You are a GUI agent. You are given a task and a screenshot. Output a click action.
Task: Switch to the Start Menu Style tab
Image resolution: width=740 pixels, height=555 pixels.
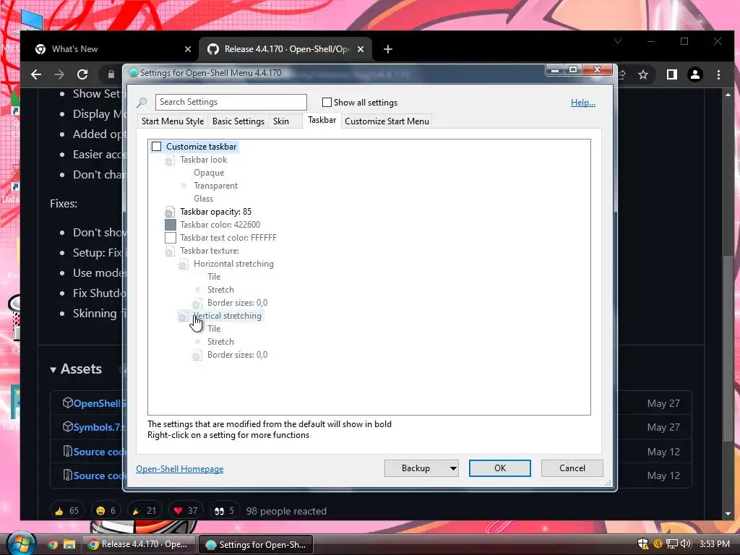[x=173, y=121]
